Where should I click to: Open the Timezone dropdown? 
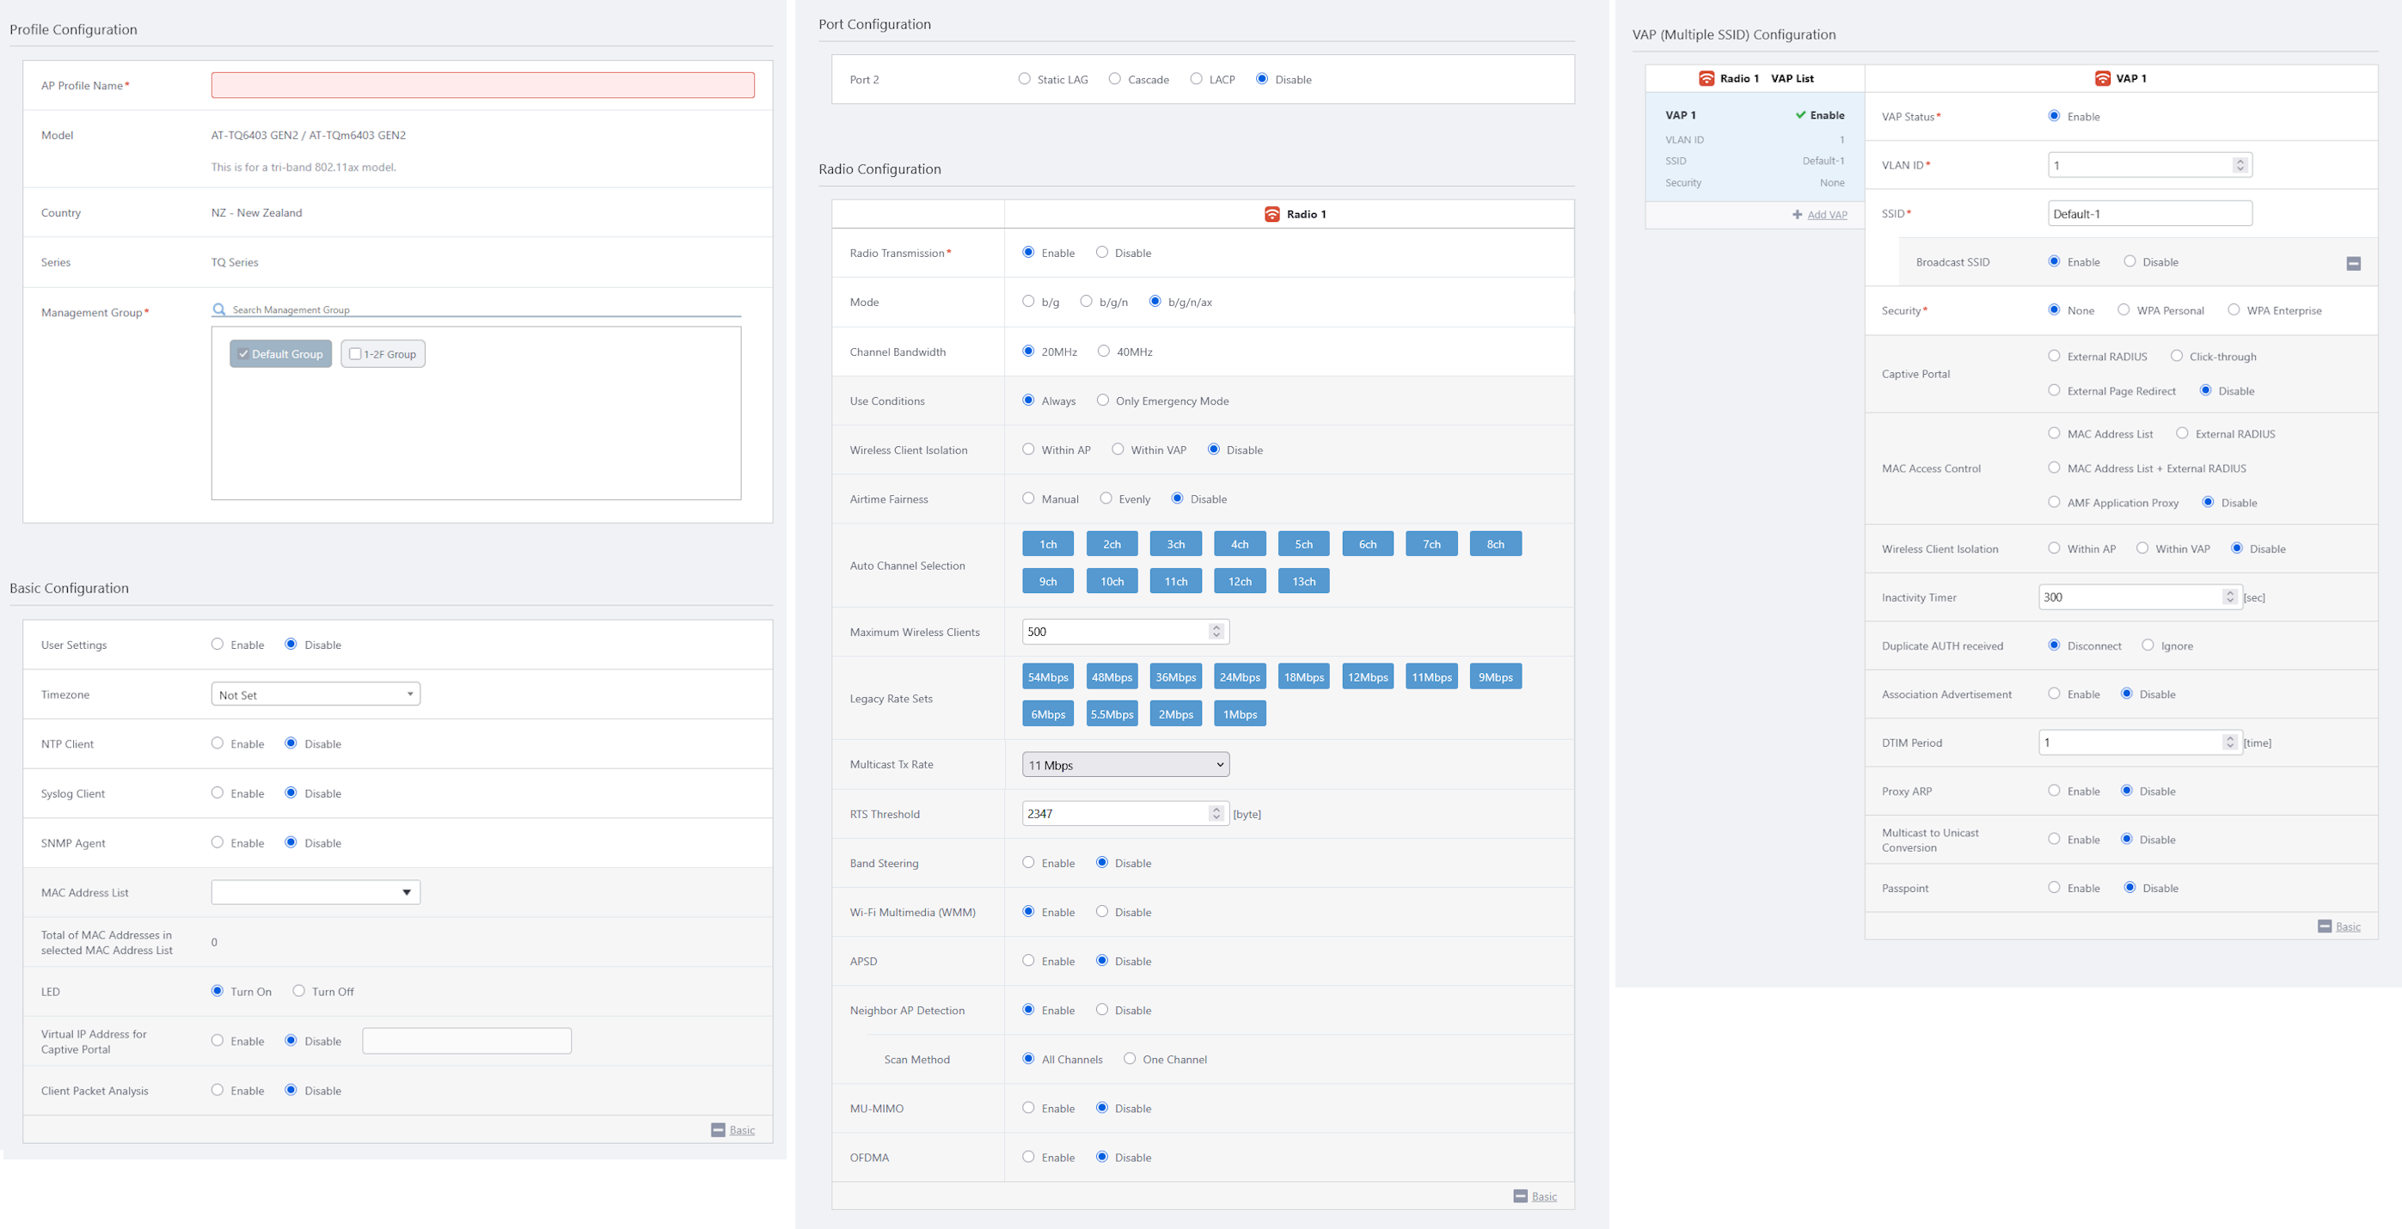[x=316, y=694]
